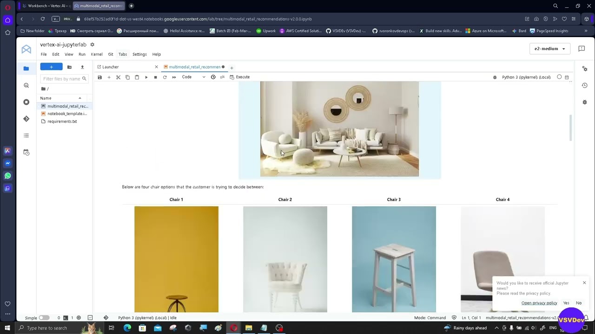Open the Run menu
This screenshot has height=334, width=595.
point(82,54)
